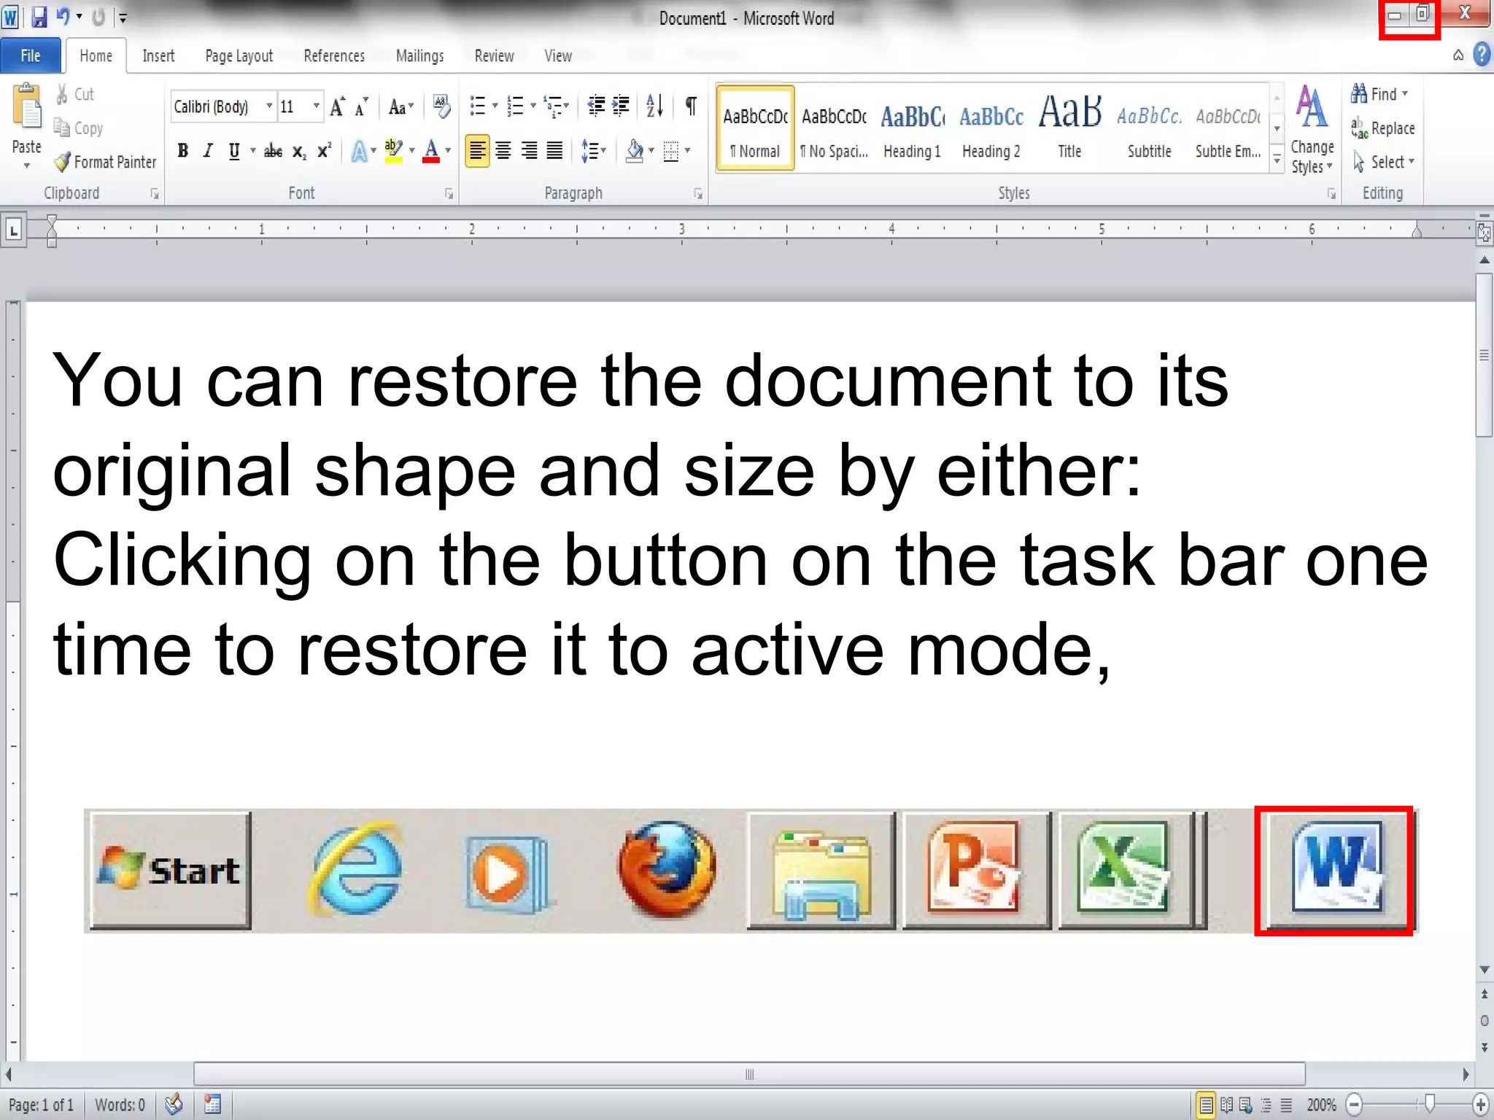Apply the Title style
This screenshot has width=1494, height=1120.
click(1069, 129)
